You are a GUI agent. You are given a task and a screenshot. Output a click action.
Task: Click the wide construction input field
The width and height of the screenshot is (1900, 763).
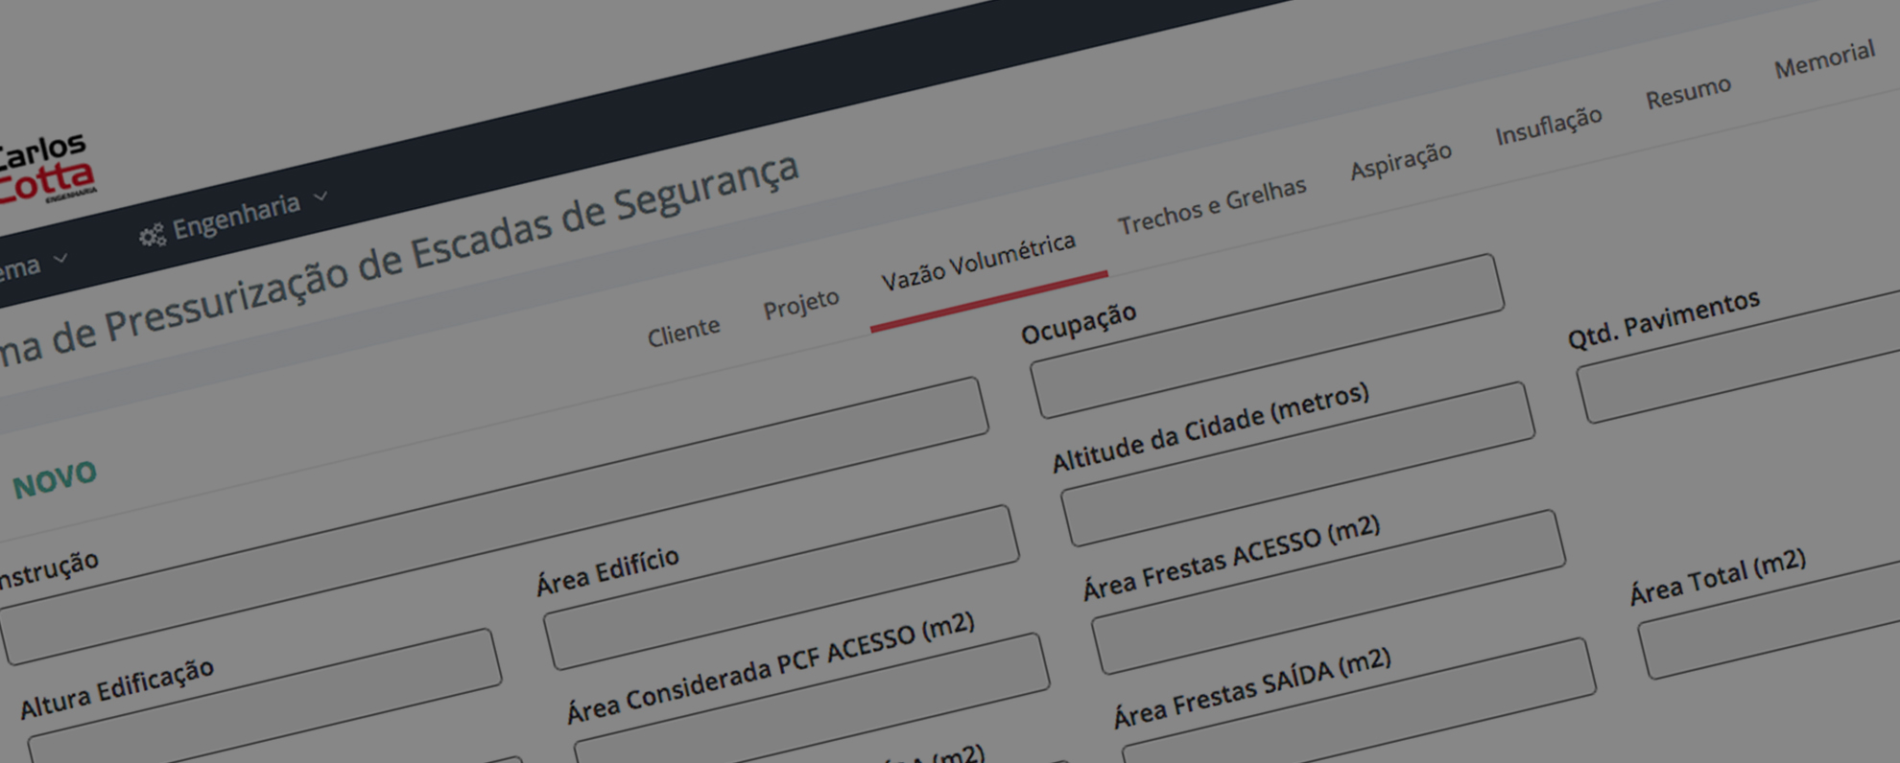coord(493,520)
